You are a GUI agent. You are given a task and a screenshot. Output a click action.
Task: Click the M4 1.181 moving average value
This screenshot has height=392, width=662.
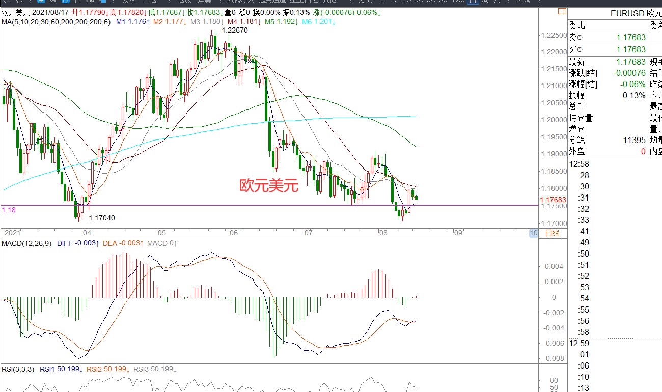tap(244, 22)
